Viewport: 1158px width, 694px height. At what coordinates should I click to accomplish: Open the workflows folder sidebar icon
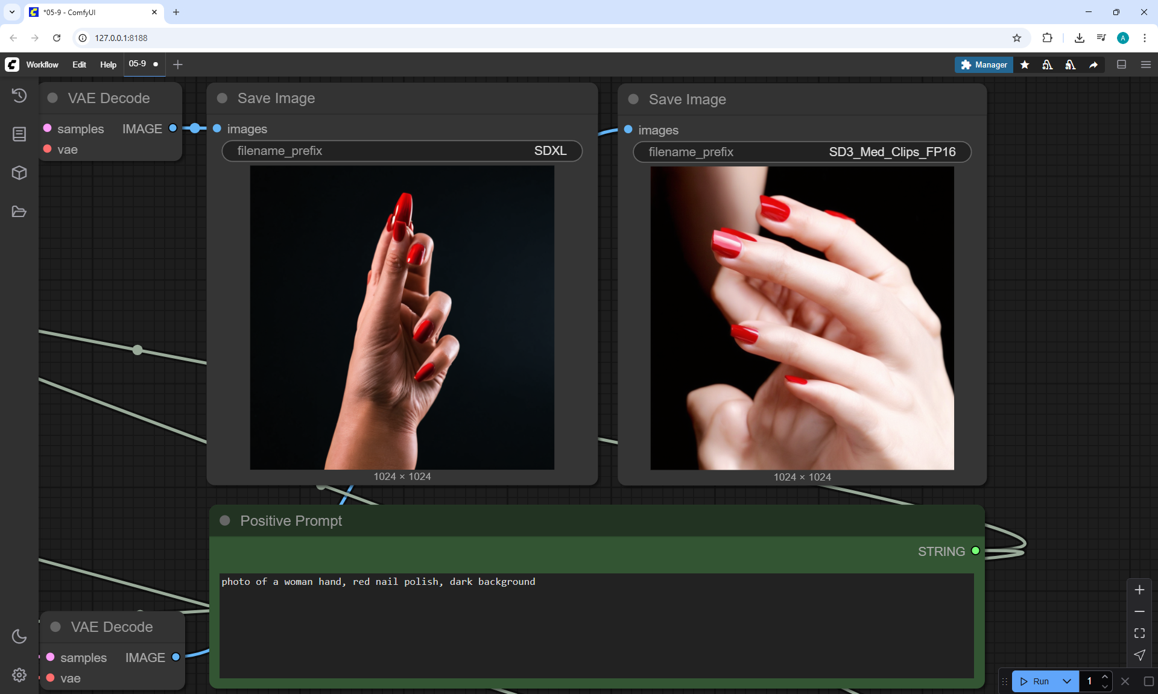19,212
